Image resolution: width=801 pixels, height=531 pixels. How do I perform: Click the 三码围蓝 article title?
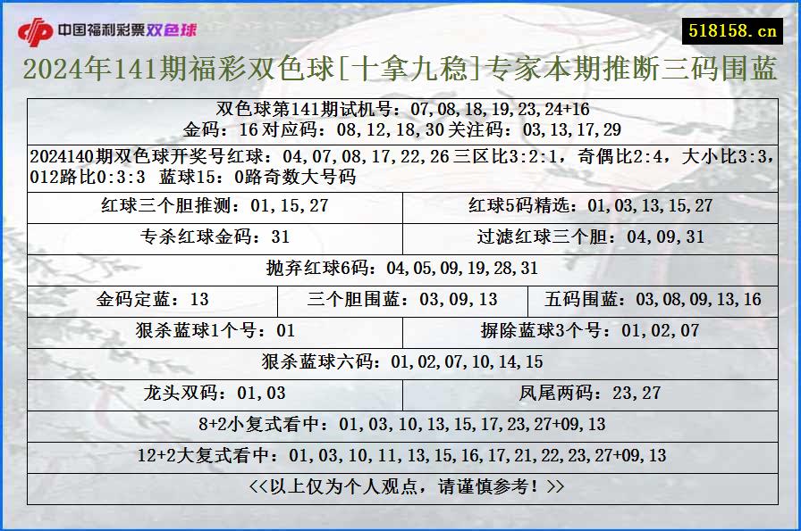(x=400, y=71)
